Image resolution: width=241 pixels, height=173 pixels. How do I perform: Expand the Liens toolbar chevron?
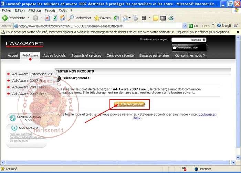[x=213, y=24]
